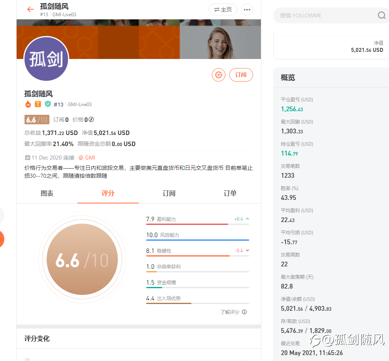Select the 评分 tab
This screenshot has width=389, height=361.
point(108,193)
